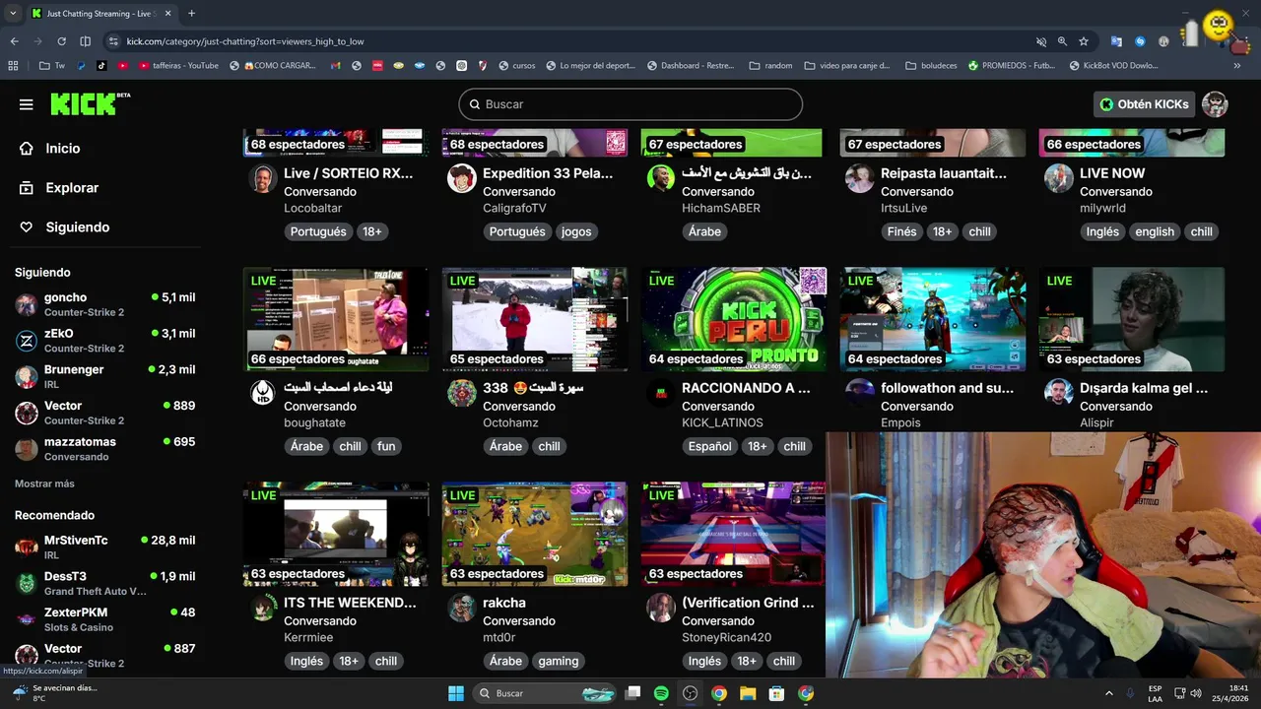Open mazzatomas channel in following list

pyautogui.click(x=105, y=449)
